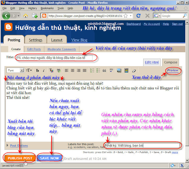
Task: Open the shortcuts 'more' link
Action: point(175,152)
